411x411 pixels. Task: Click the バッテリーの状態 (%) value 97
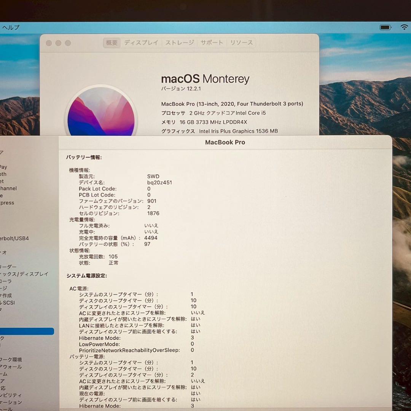pyautogui.click(x=147, y=244)
